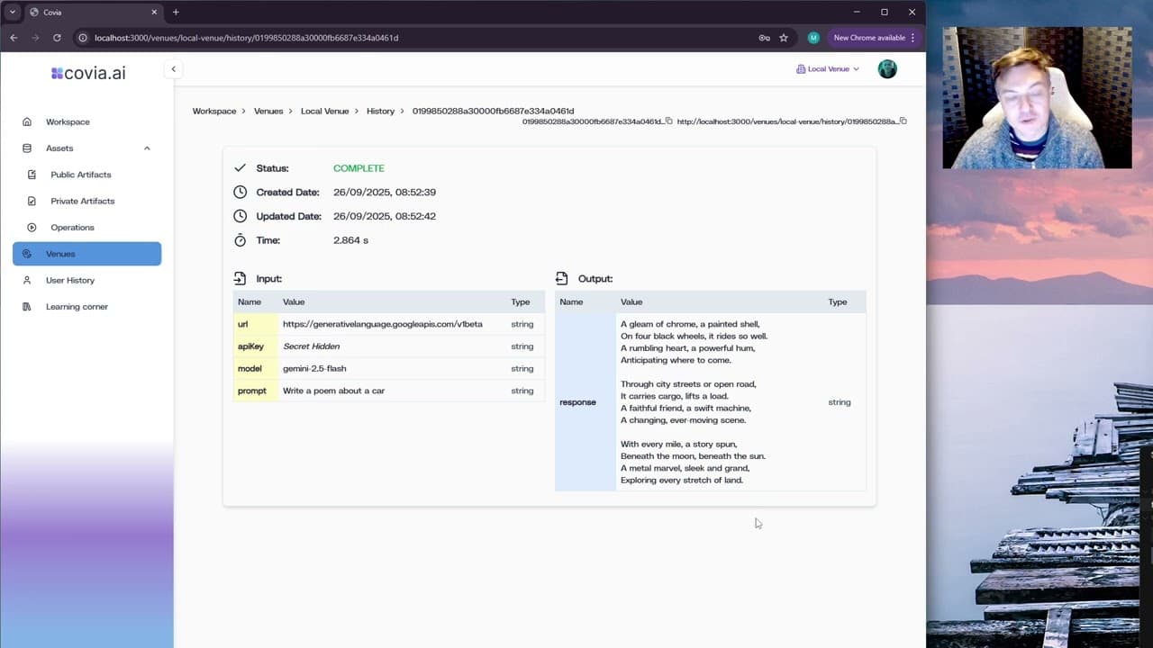Select Venues in the sidebar
1153x648 pixels.
(86, 254)
